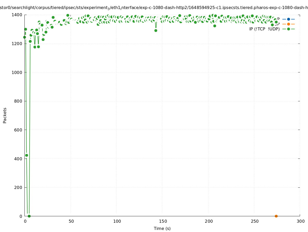
Task: Select the 300 x-axis tick label
Action: click(300, 221)
